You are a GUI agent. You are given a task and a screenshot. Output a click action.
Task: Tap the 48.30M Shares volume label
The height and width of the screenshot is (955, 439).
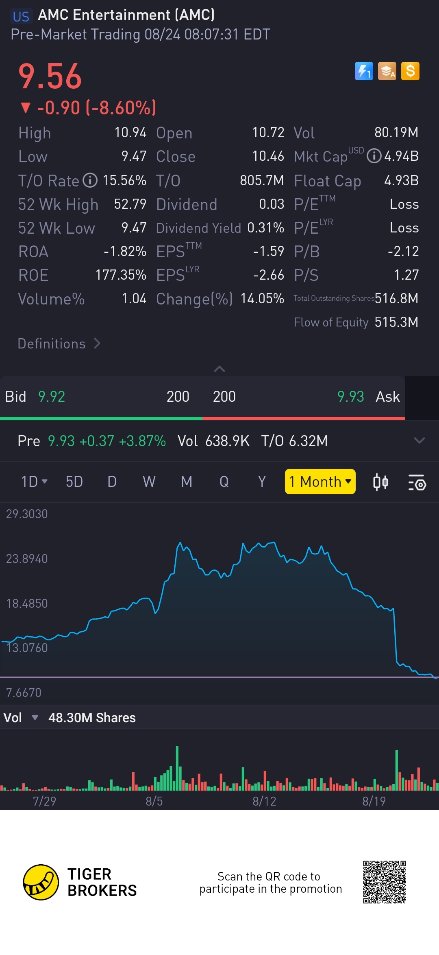92,717
